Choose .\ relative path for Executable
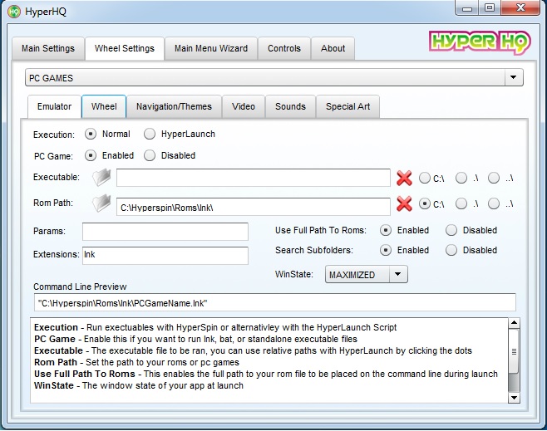The image size is (547, 431). pyautogui.click(x=461, y=178)
